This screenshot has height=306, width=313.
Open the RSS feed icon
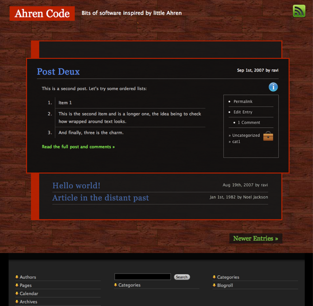(x=299, y=11)
